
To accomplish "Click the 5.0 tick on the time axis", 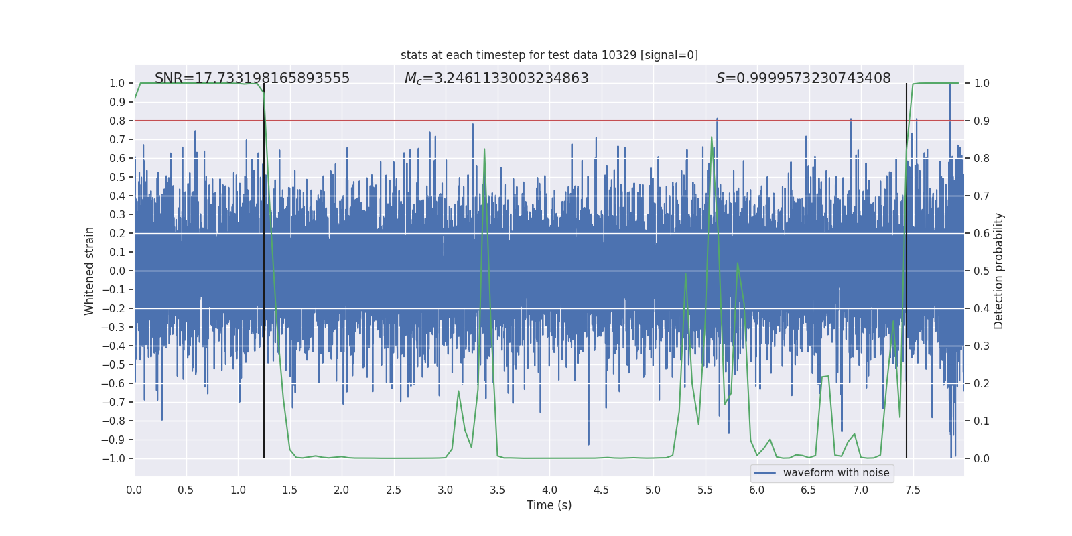I will tap(653, 490).
